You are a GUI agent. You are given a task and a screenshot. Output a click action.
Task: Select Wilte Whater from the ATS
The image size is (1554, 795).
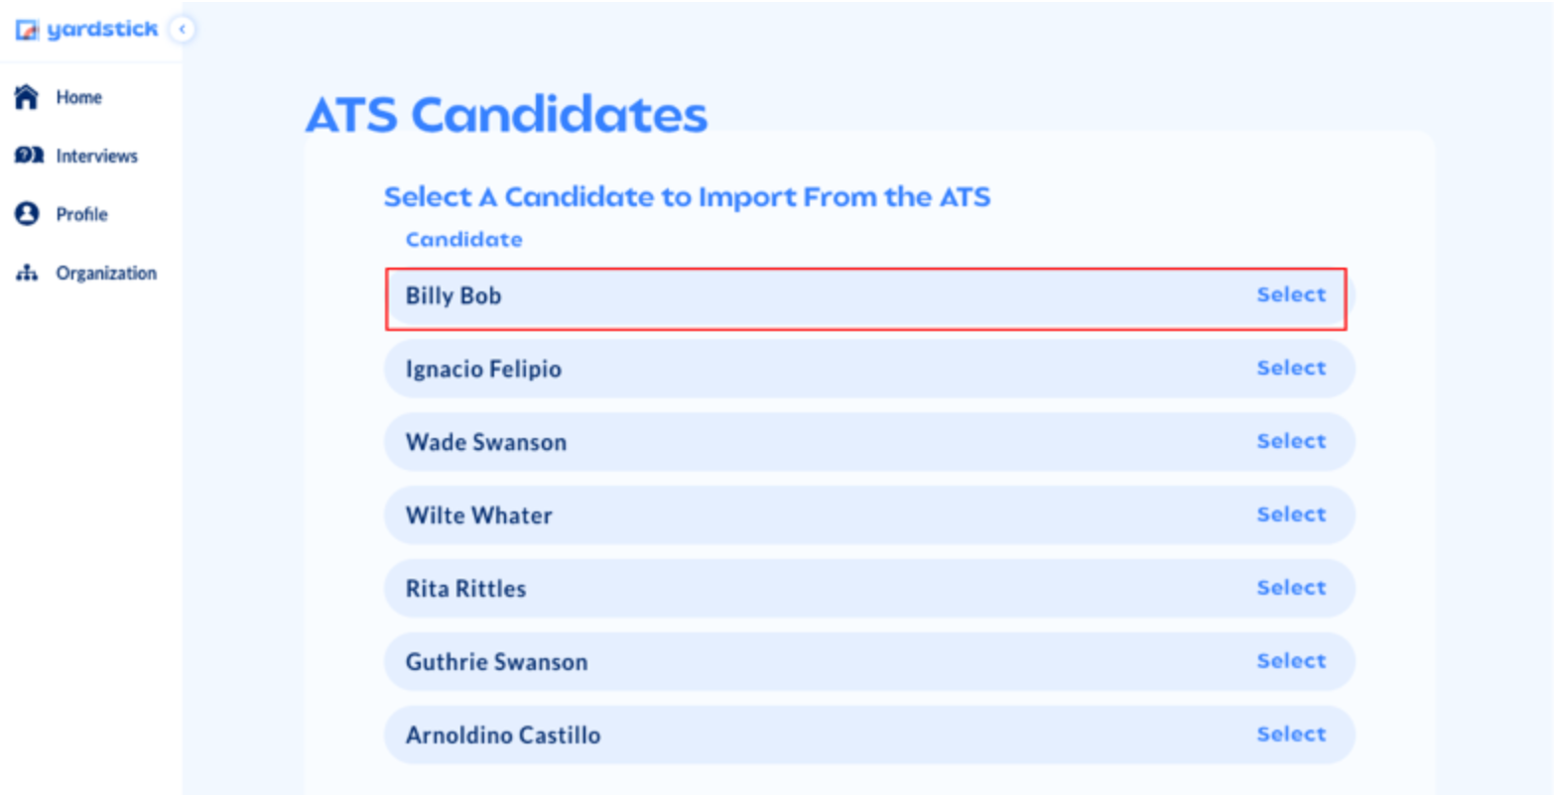[1290, 514]
